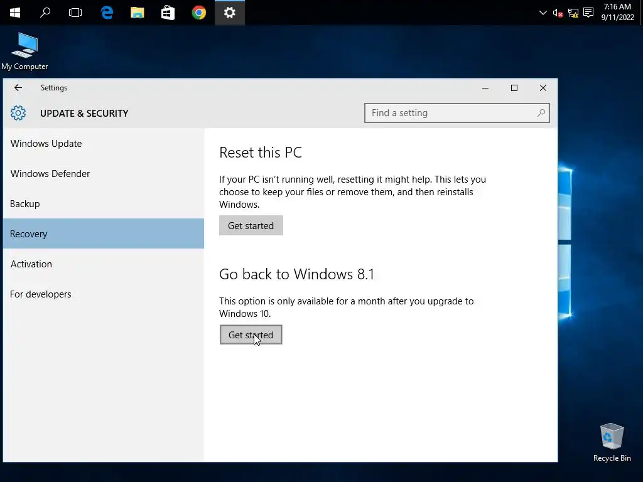Viewport: 643px width, 482px height.
Task: Launch Google Chrome from the taskbar
Action: click(199, 13)
